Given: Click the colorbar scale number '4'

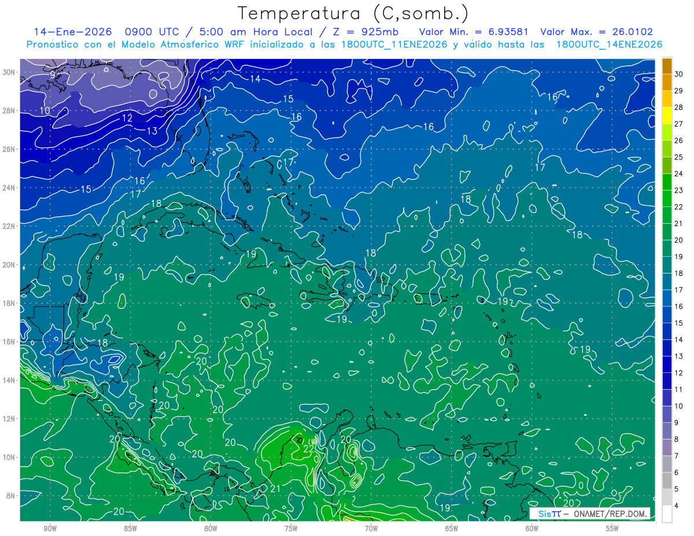Looking at the screenshot, I should (x=677, y=506).
